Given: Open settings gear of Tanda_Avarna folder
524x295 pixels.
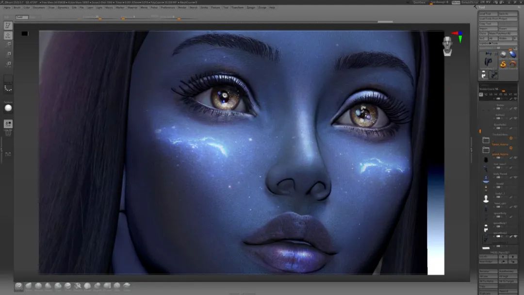Looking at the screenshot, I should (511, 147).
